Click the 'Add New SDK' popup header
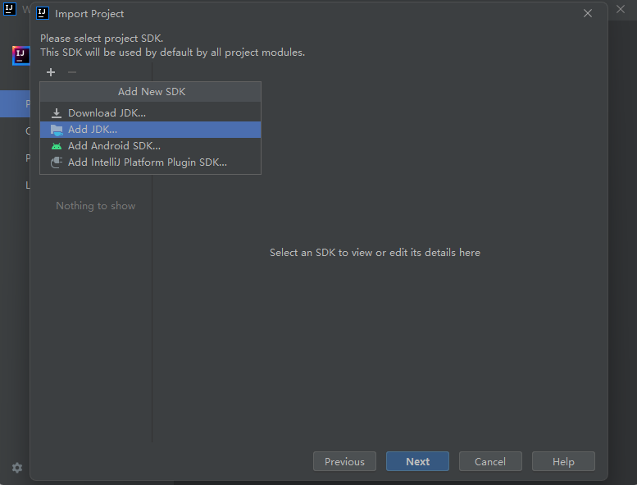 [150, 91]
